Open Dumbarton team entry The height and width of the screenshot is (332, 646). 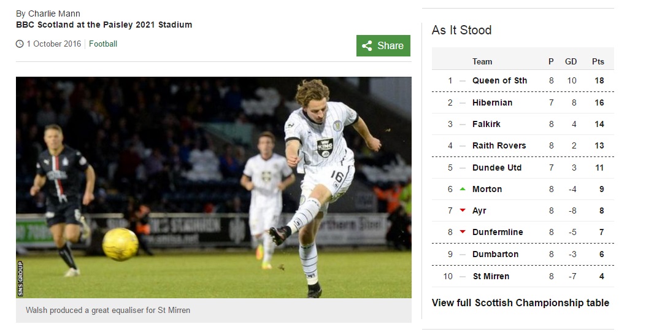click(x=495, y=254)
